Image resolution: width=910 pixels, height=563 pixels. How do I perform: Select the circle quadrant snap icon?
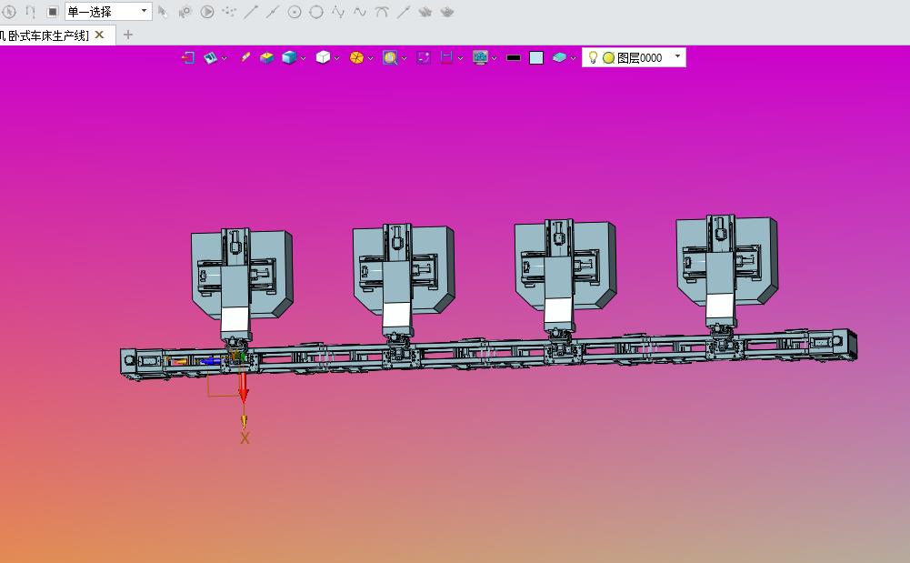(x=316, y=12)
